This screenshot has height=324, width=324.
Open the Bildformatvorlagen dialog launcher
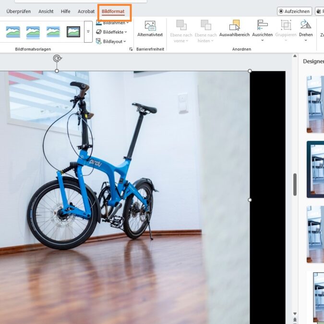coord(131,49)
